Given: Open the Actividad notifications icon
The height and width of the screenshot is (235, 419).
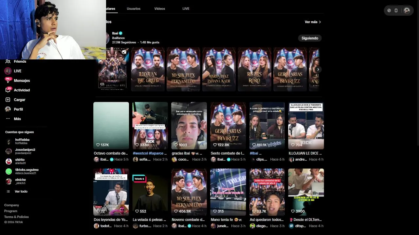Looking at the screenshot, I should pos(8,90).
